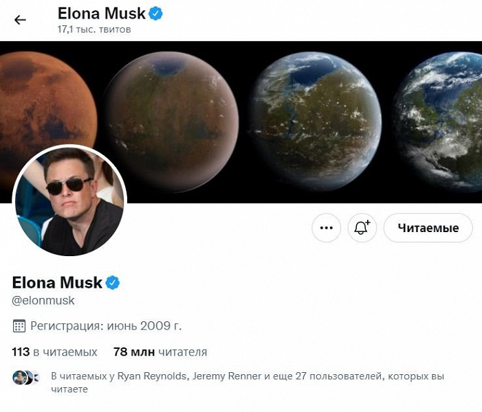Click the Elona Musk title in top header

pyautogui.click(x=102, y=13)
